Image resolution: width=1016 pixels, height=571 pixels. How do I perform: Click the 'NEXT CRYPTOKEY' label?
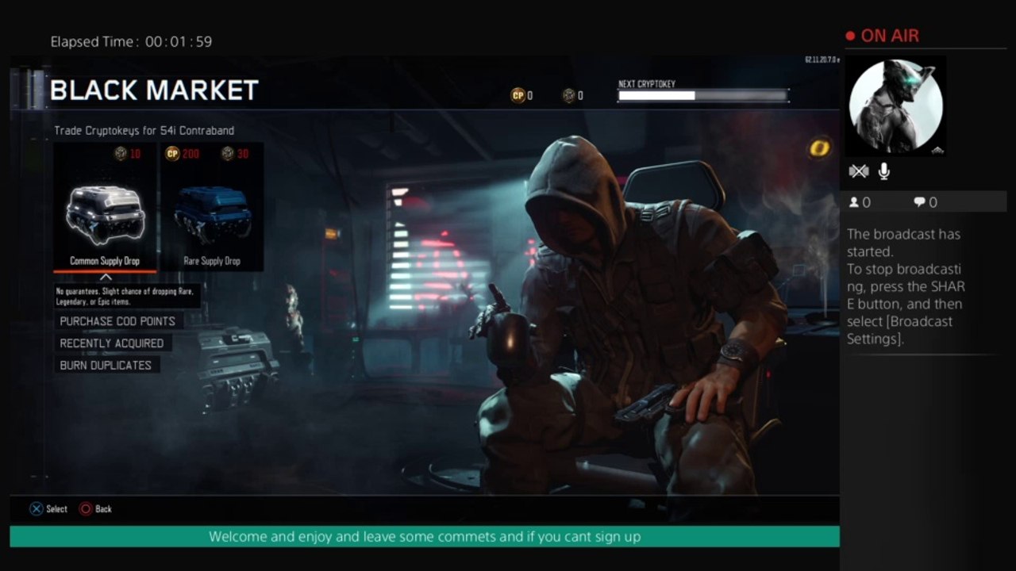pyautogui.click(x=647, y=84)
